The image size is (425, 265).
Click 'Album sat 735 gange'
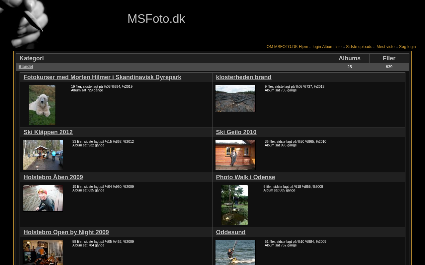pos(281,90)
